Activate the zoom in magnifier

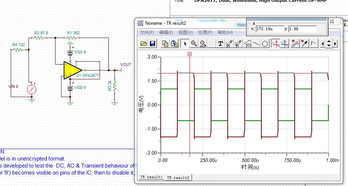pyautogui.click(x=194, y=44)
